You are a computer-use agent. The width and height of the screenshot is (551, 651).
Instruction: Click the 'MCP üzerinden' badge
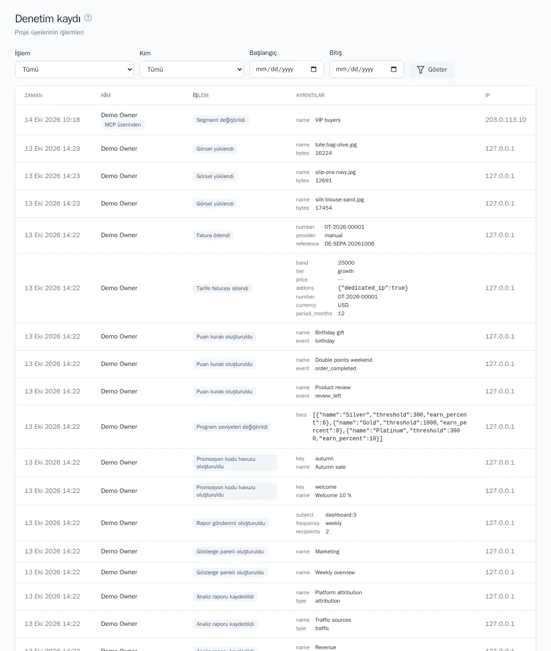click(123, 125)
